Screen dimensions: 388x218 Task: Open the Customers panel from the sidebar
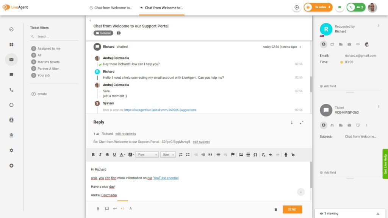click(11, 120)
